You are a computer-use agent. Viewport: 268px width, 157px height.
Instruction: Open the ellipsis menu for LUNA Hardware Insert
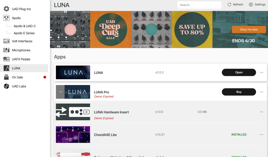tap(261, 112)
